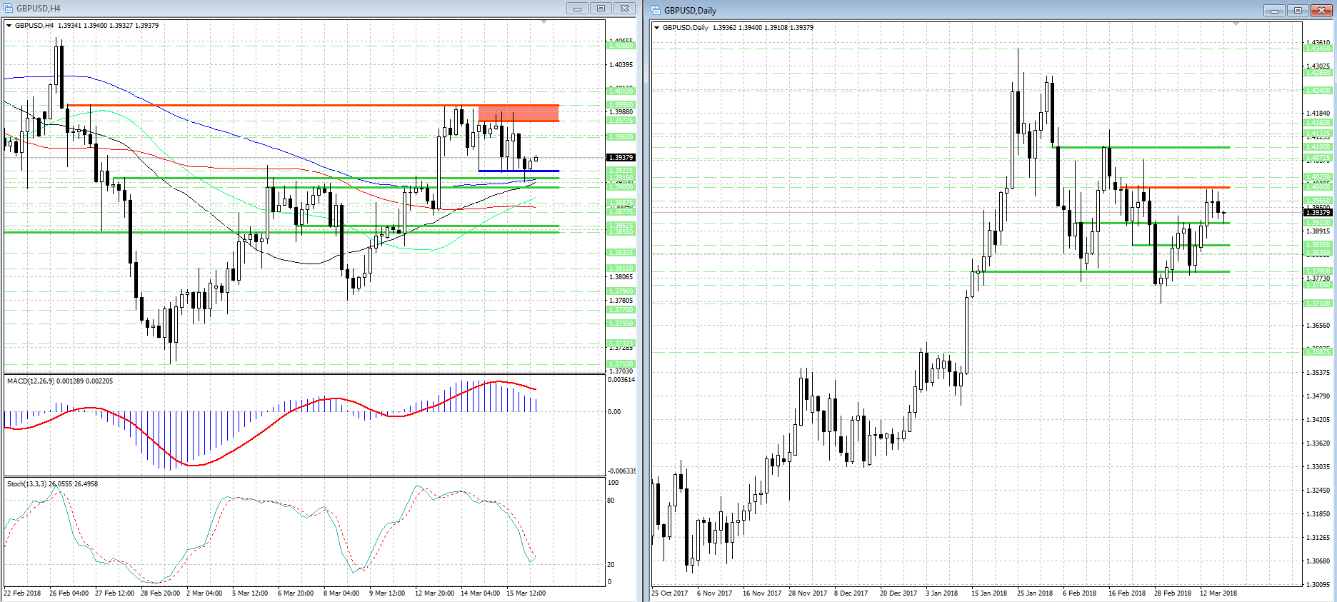Image resolution: width=1337 pixels, height=602 pixels.
Task: Click the 1.39379 current price tag on H4
Action: coord(620,158)
